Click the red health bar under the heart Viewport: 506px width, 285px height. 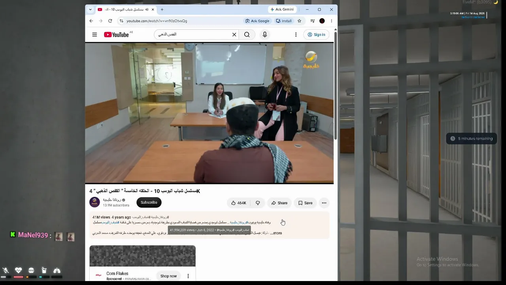click(18, 277)
